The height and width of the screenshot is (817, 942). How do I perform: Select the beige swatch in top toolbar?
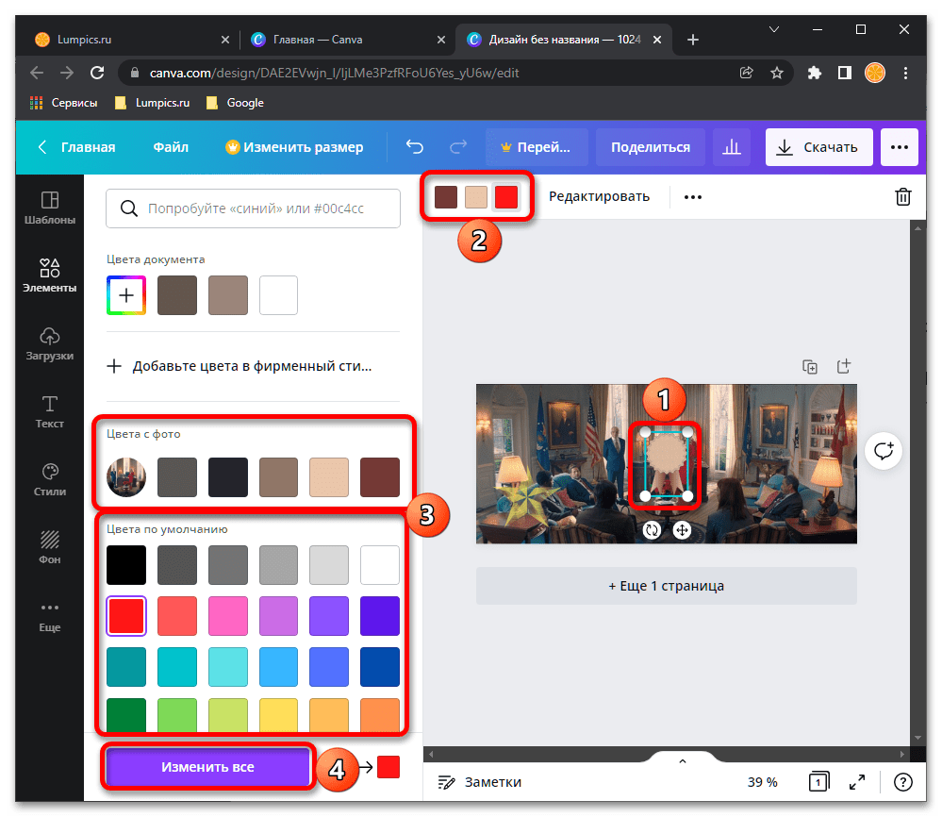click(476, 196)
